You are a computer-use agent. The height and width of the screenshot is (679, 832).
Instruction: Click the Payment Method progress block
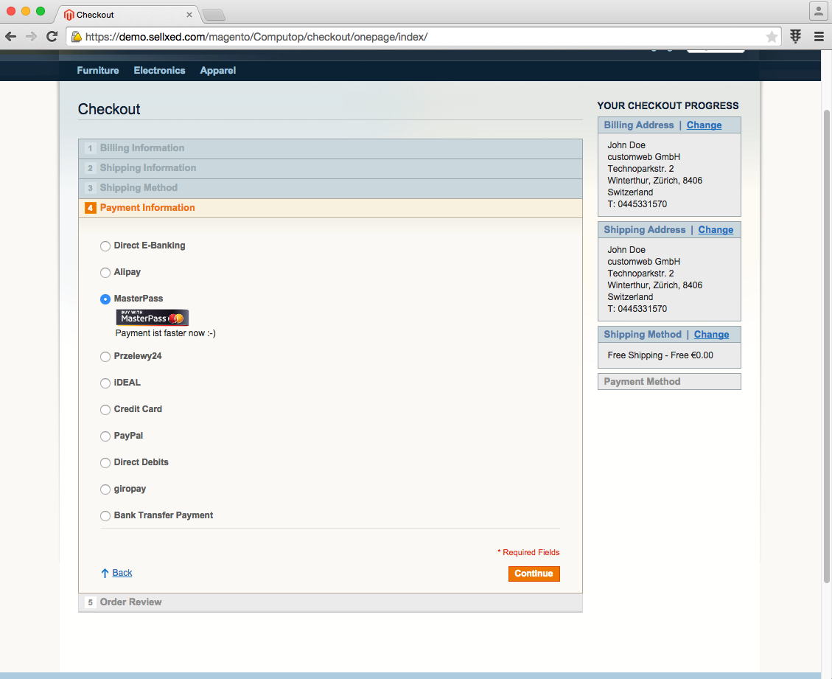tap(669, 382)
